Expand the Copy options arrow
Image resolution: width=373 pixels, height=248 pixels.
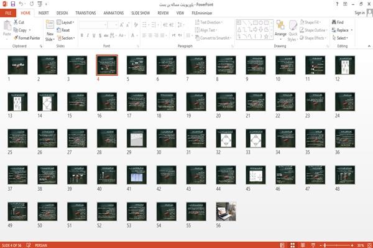pyautogui.click(x=30, y=30)
